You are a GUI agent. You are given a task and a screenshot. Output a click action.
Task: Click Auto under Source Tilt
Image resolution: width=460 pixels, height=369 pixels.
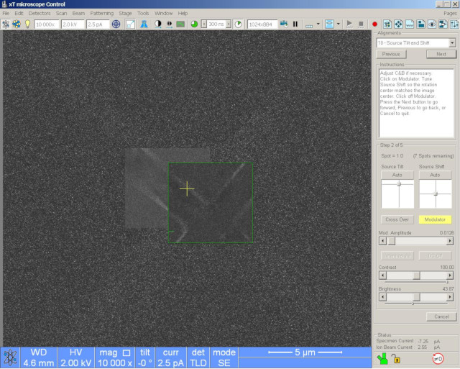pos(397,175)
